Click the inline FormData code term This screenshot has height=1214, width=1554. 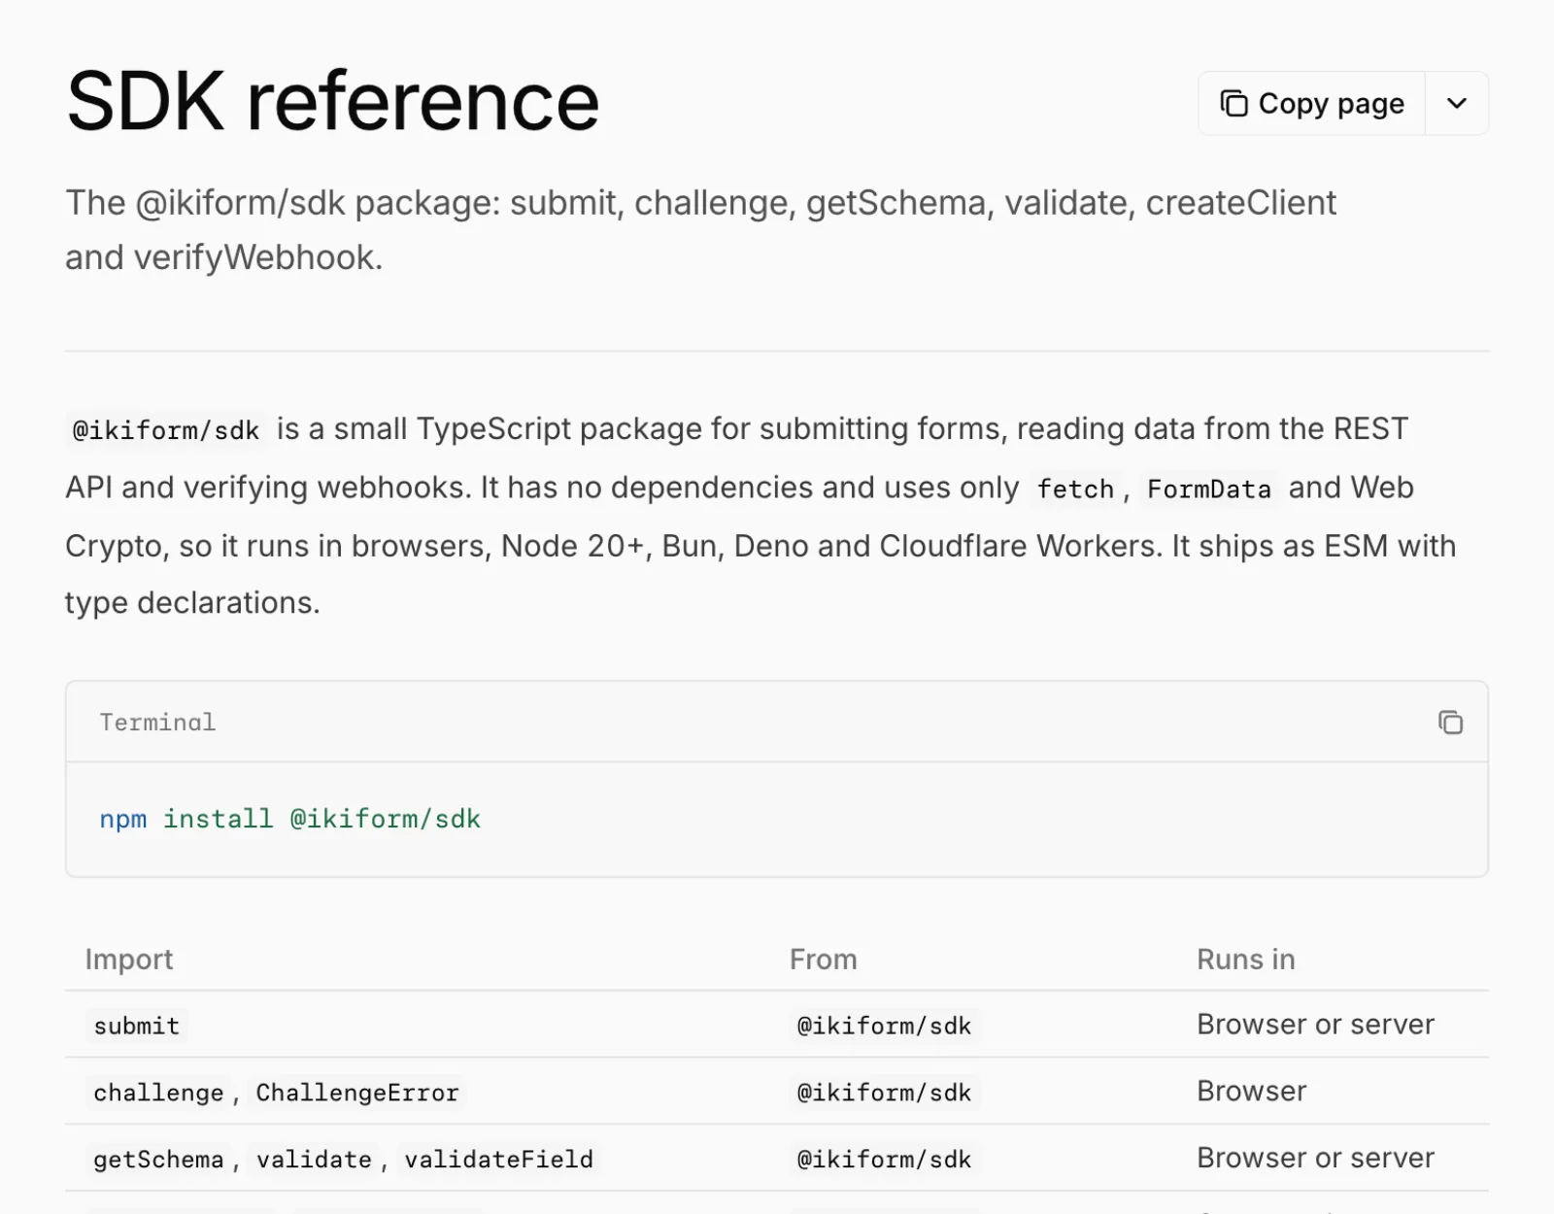(1209, 489)
